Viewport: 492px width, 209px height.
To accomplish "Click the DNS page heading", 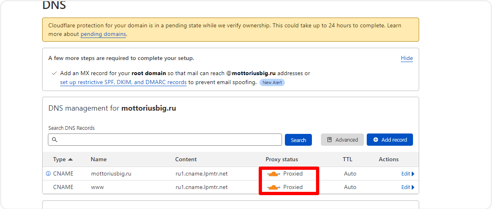I will click(54, 5).
